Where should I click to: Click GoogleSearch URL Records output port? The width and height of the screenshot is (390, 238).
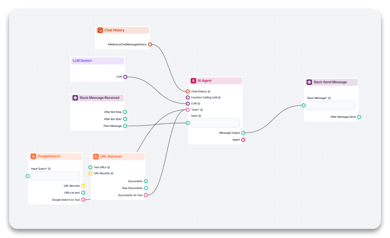click(83, 186)
